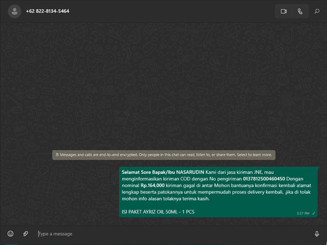Click the 5:27 PM message timestamp

(303, 213)
